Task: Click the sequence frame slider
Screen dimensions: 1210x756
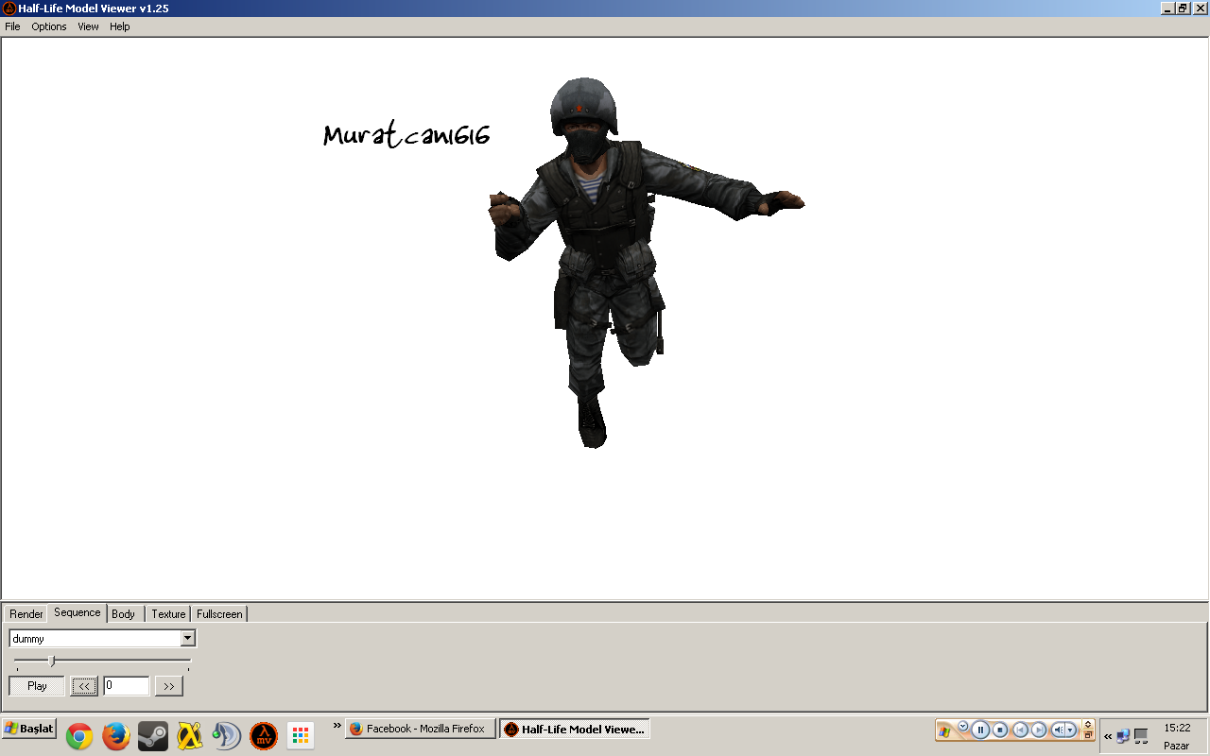Action: pyautogui.click(x=54, y=661)
